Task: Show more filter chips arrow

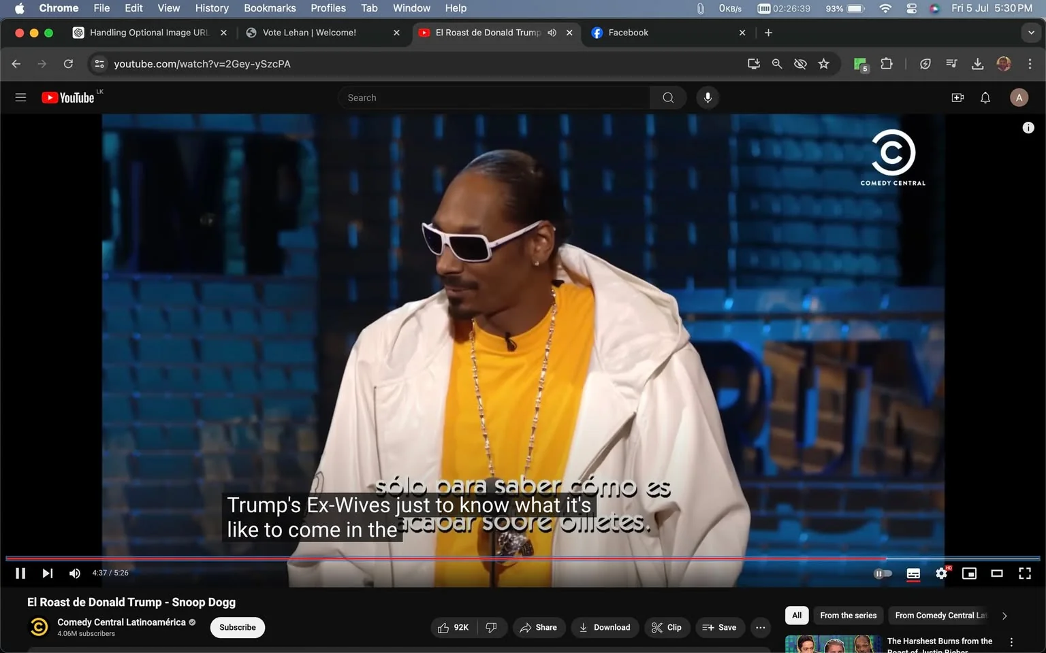Action: [x=1004, y=616]
